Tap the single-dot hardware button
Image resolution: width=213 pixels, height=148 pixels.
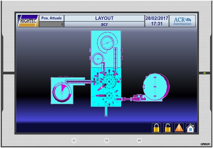(x=74, y=140)
